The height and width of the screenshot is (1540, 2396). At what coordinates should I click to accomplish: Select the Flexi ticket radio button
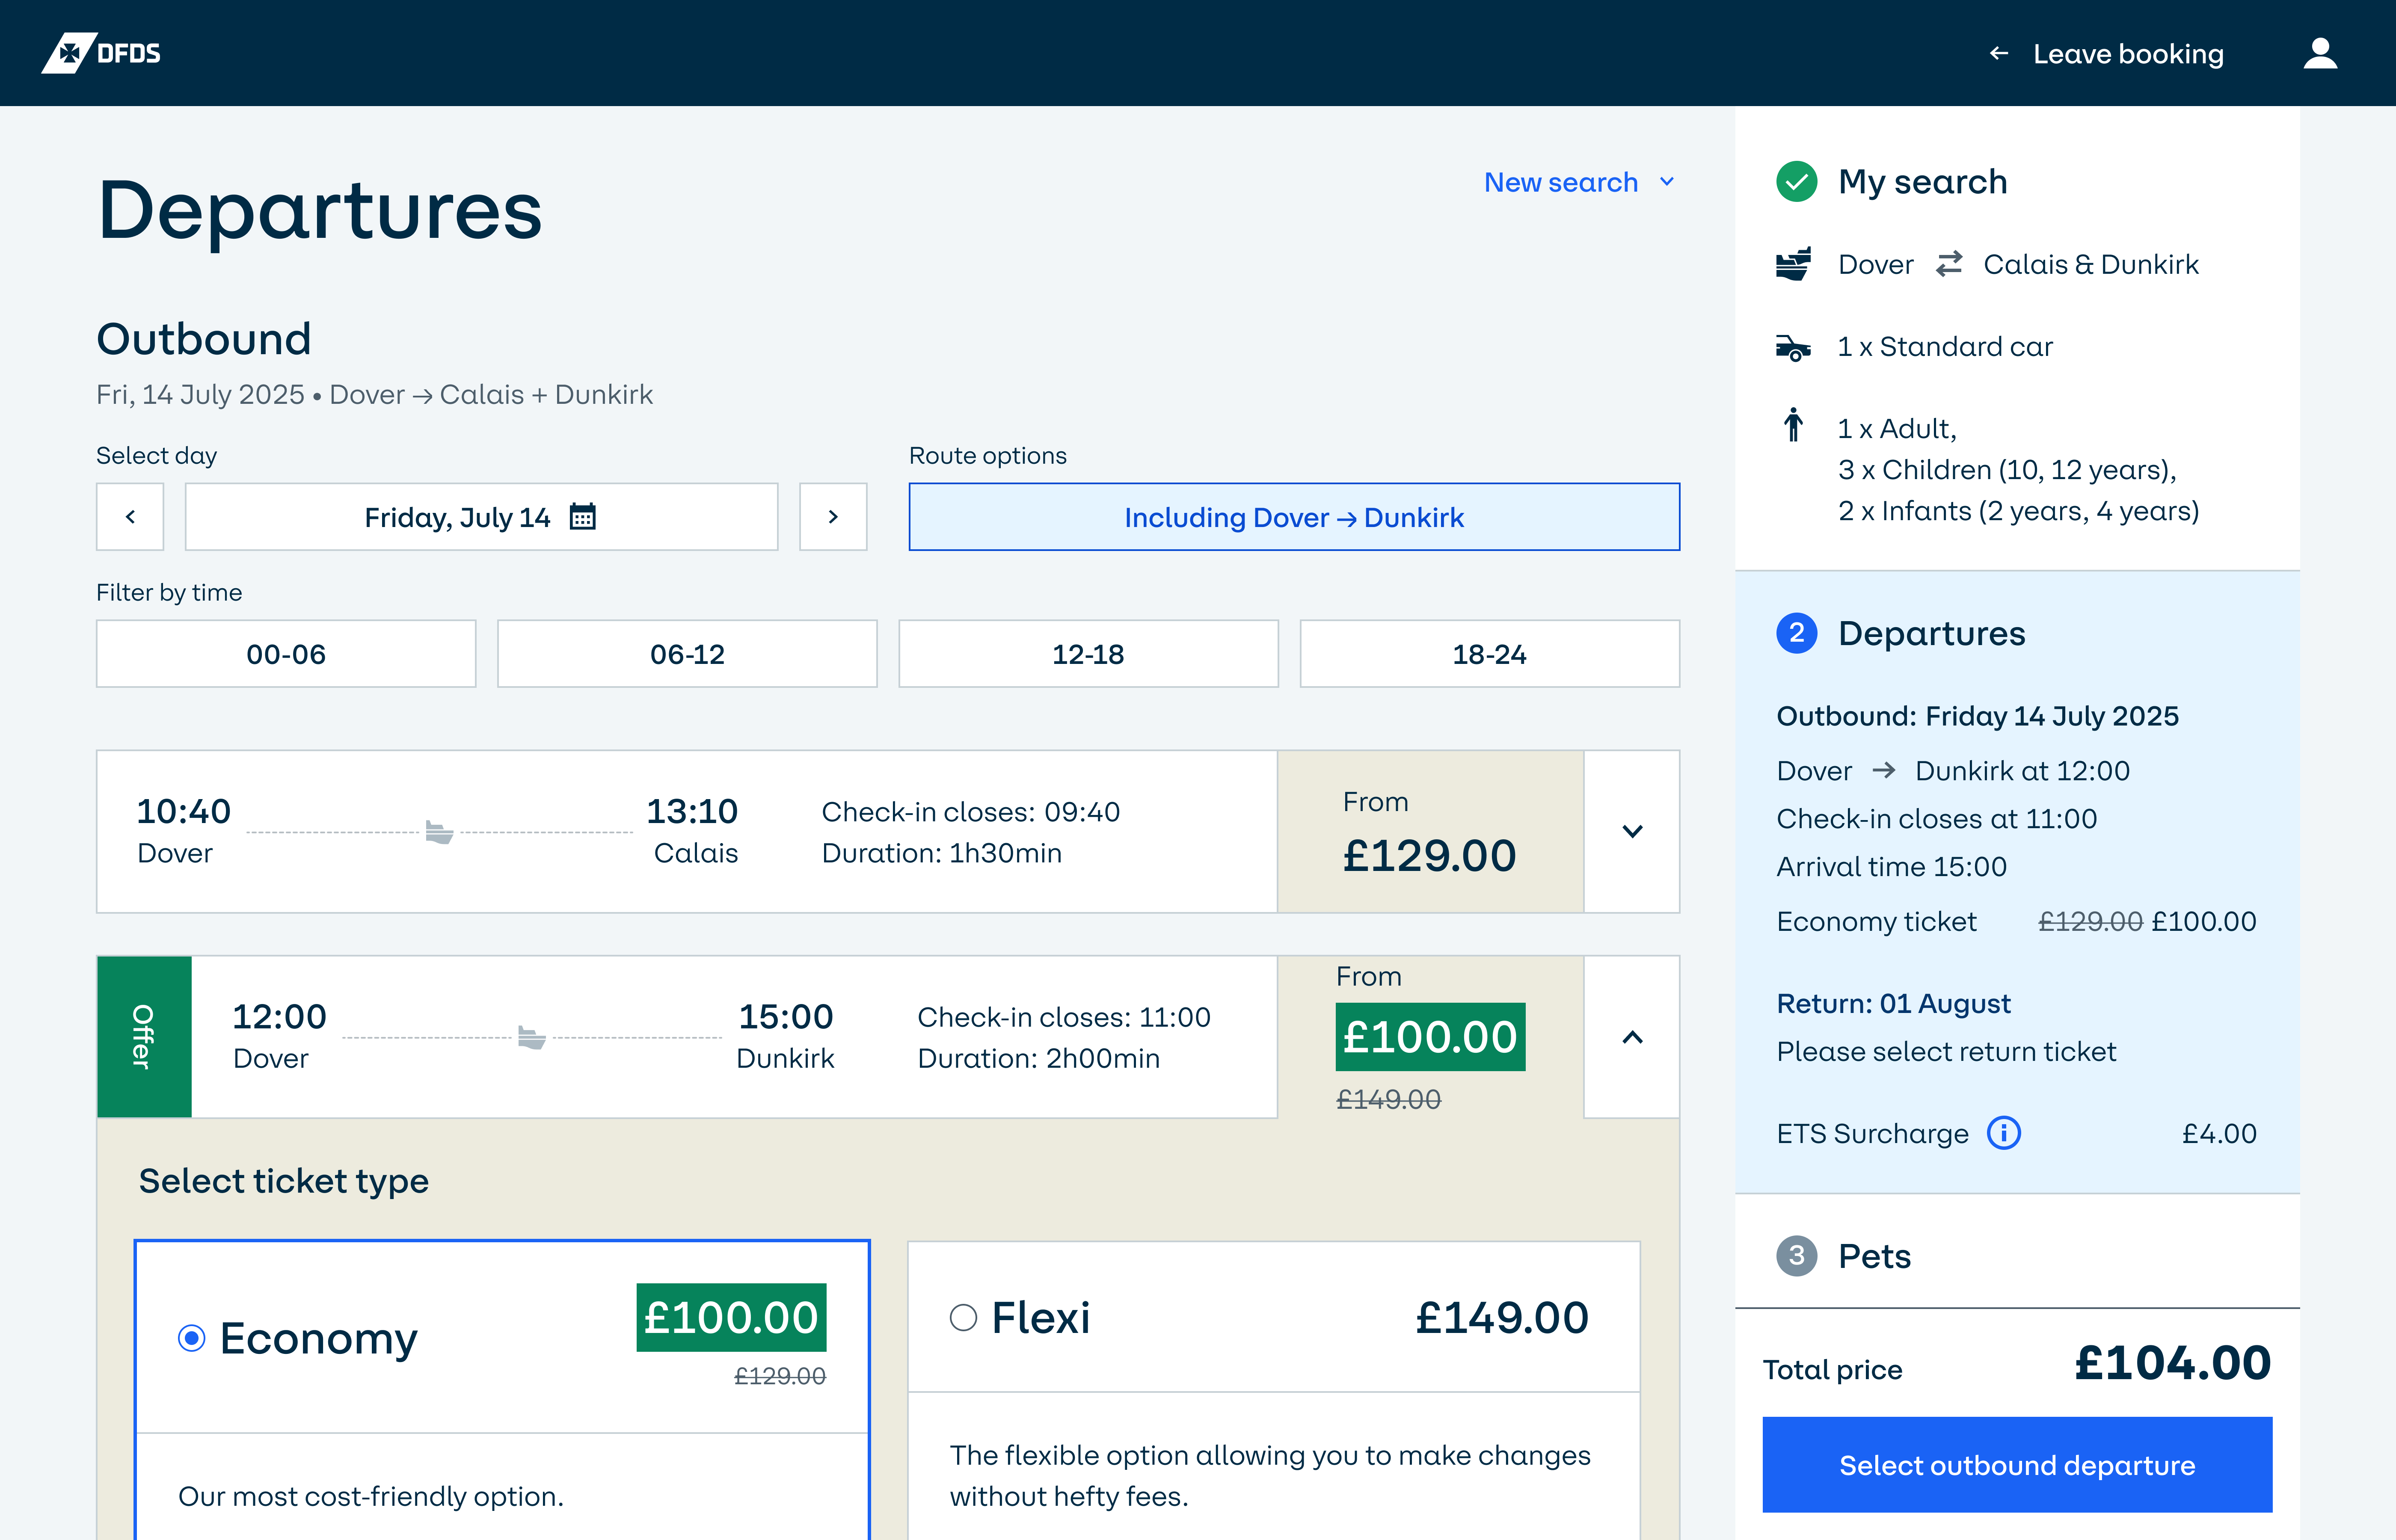click(963, 1318)
